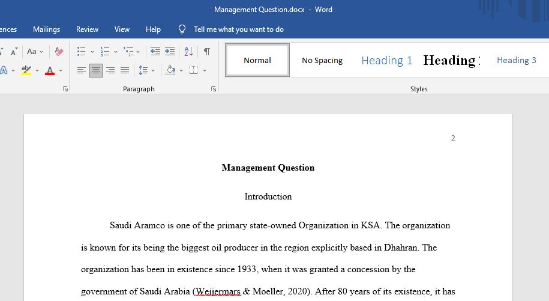Expand the Shading color dropdown
This screenshot has height=301, width=549.
[x=181, y=70]
